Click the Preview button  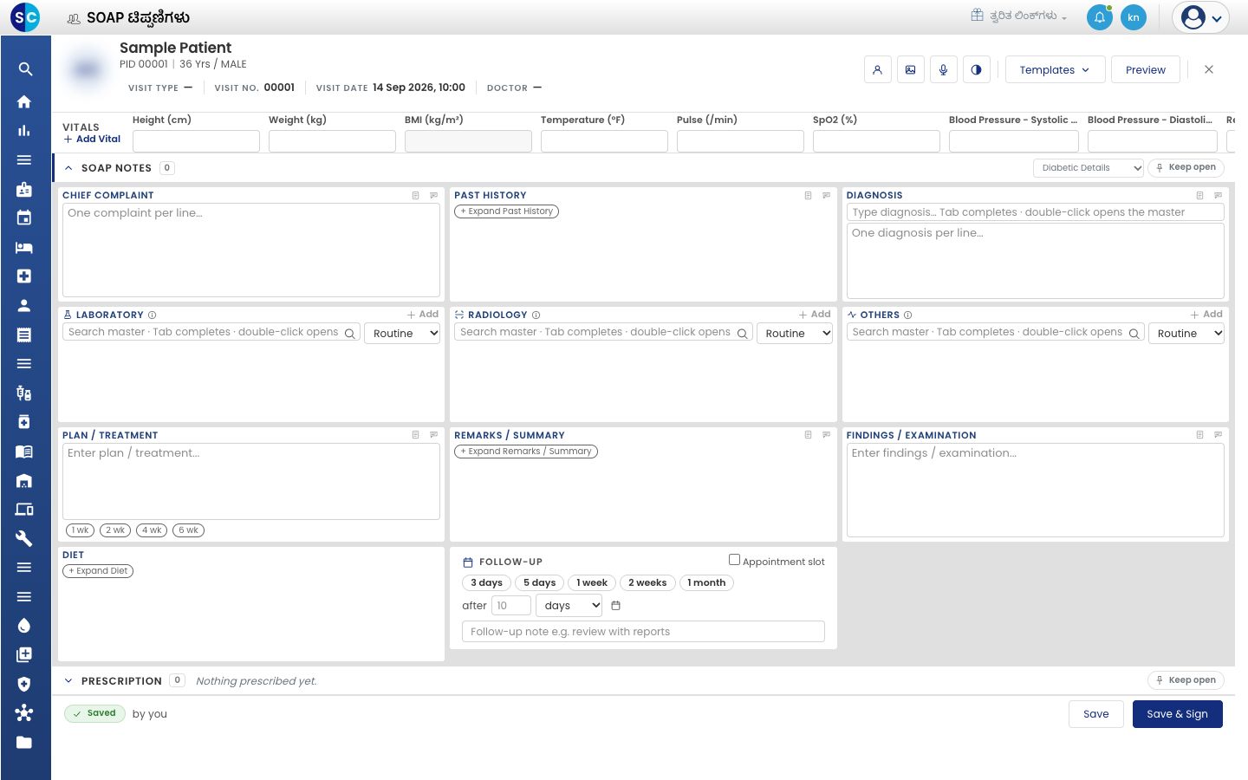(x=1146, y=70)
